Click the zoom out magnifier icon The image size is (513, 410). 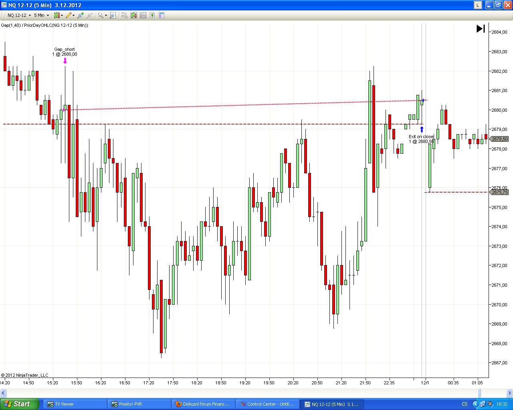90,15
